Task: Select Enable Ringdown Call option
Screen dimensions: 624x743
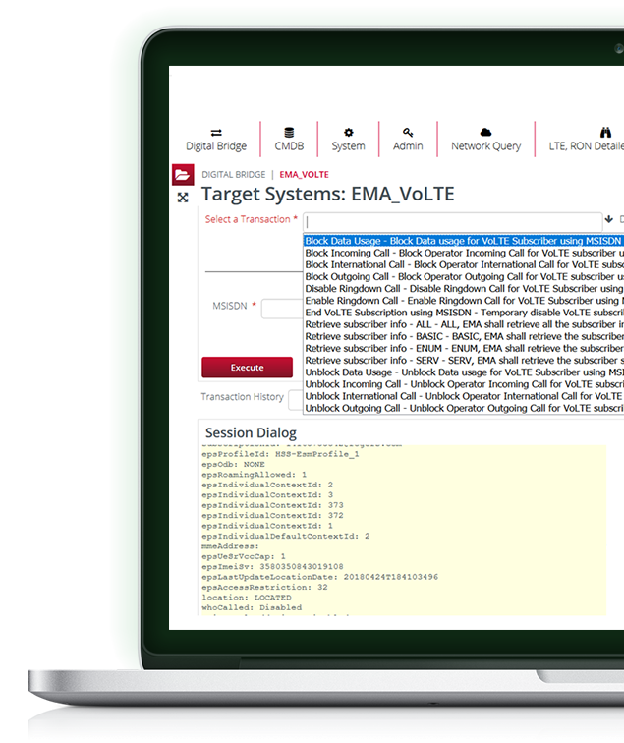Action: [463, 300]
